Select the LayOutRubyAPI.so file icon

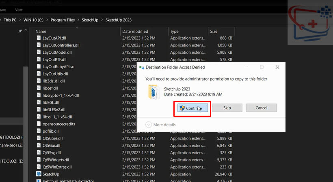(39, 67)
